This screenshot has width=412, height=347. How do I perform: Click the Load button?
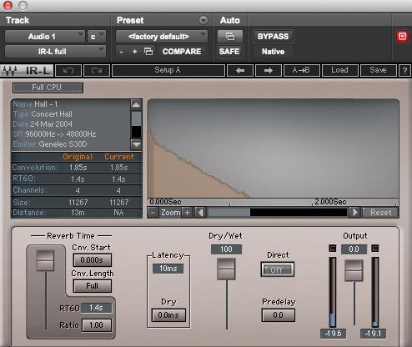click(339, 70)
